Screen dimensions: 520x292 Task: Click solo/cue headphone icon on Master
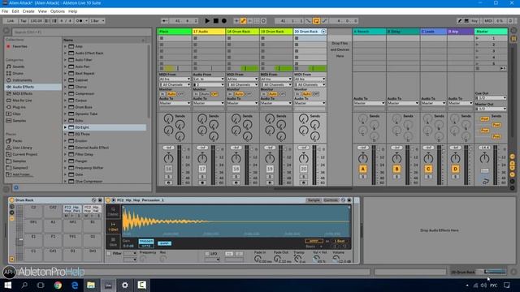pyautogui.click(x=486, y=182)
